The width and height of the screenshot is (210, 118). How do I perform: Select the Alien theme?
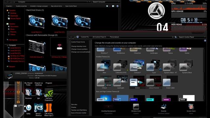[104, 66]
